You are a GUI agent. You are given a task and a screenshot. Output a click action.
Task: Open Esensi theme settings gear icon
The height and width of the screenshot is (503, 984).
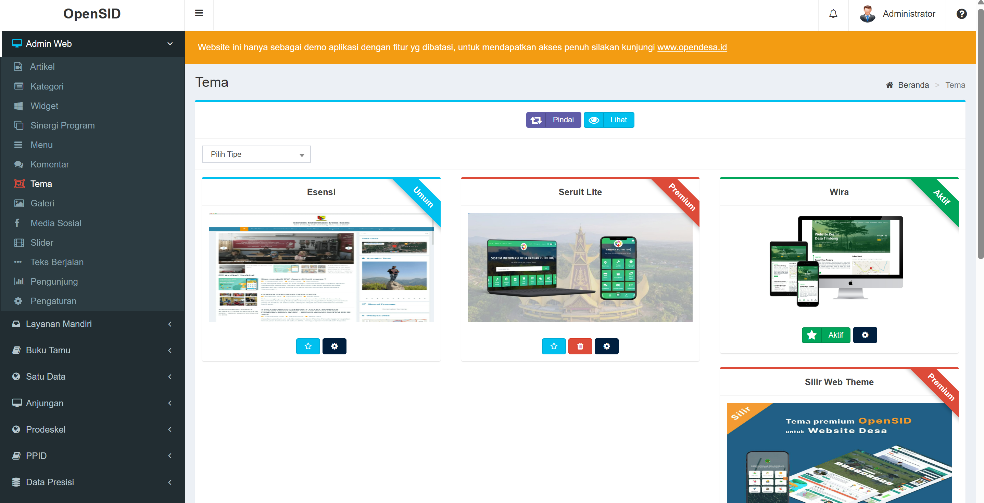[334, 346]
